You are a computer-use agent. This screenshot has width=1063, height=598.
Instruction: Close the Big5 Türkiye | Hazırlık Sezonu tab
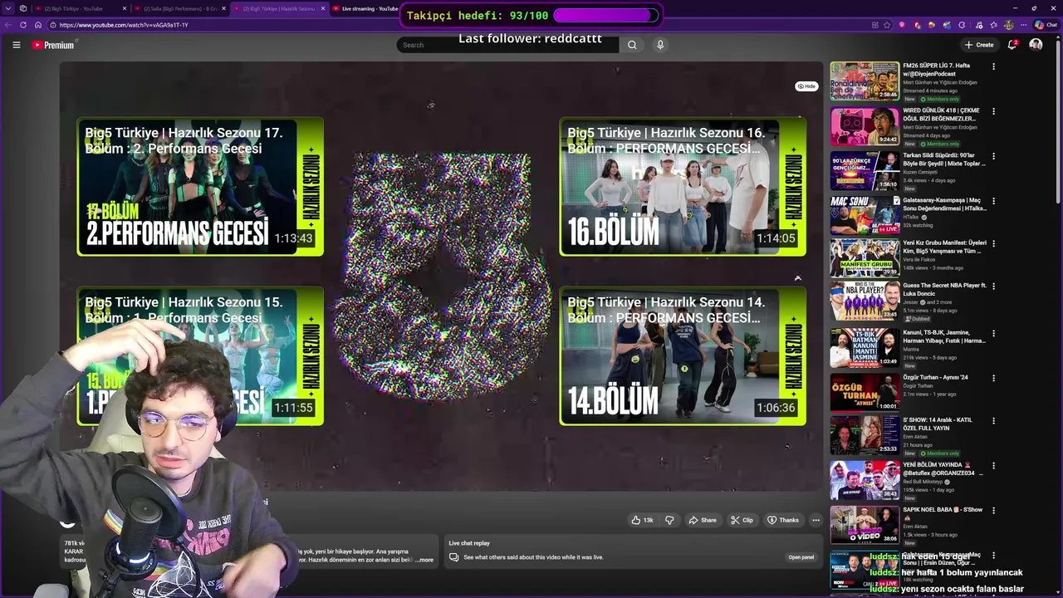tap(323, 8)
